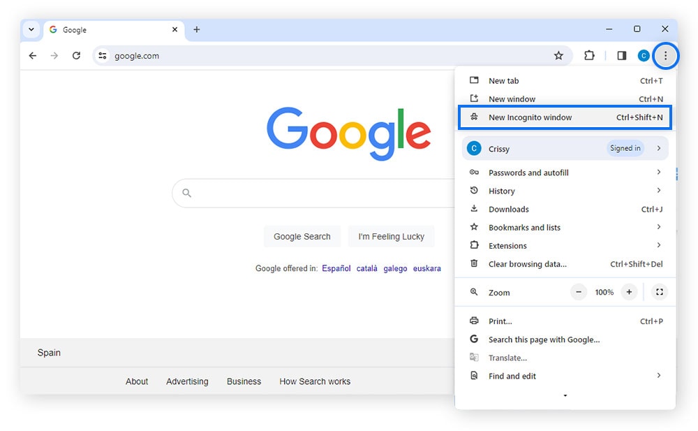Choose Clear browsing data
The image size is (698, 431).
click(565, 264)
